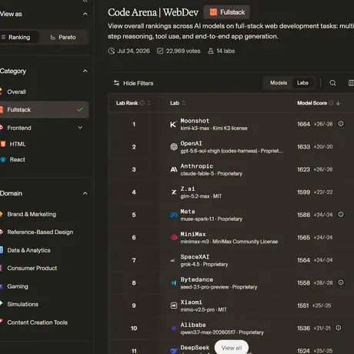The width and height of the screenshot is (354, 354).
Task: Open the columns layout icon
Action: [351, 83]
